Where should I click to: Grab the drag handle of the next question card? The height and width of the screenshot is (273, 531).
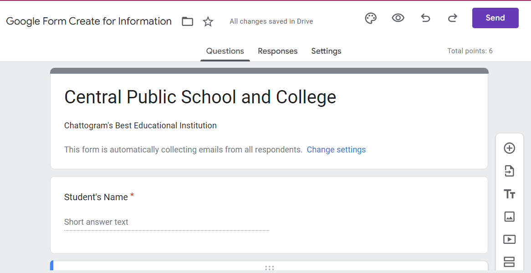(x=269, y=268)
